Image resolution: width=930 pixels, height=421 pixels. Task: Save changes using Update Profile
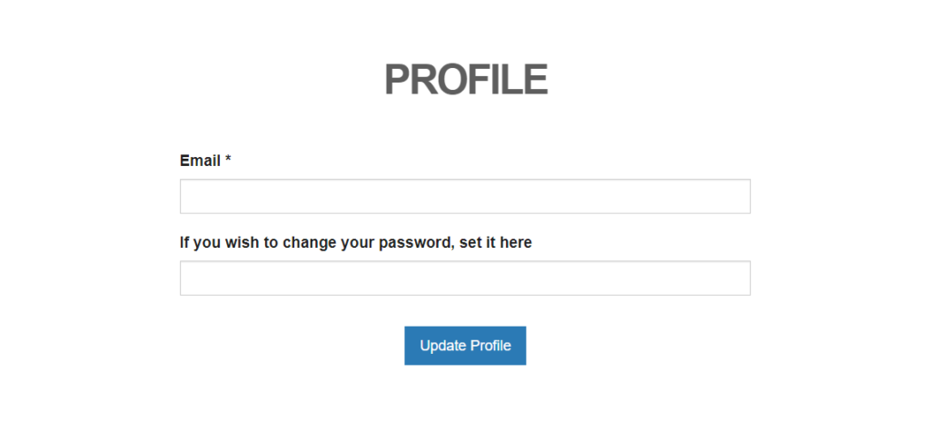[x=465, y=346]
